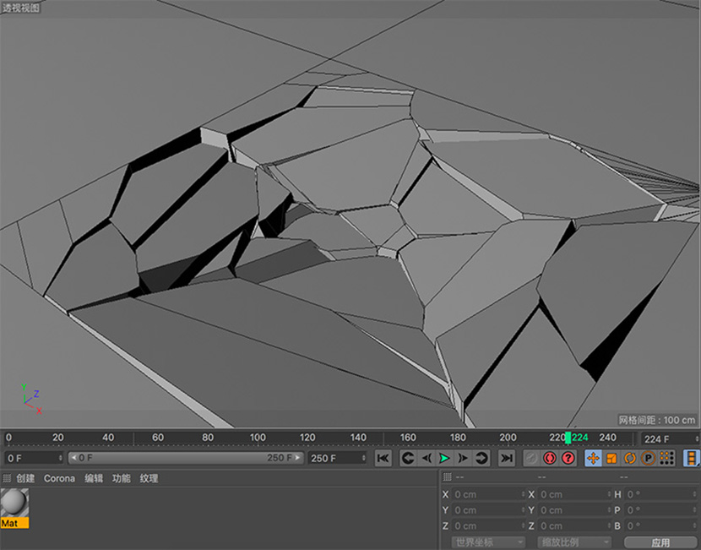Toggle parameter keyframe recording (P)
The height and width of the screenshot is (550, 701).
[x=649, y=458]
